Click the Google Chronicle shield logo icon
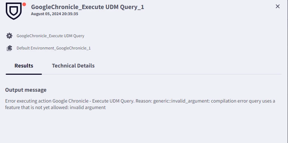The width and height of the screenshot is (288, 143). pyautogui.click(x=14, y=11)
